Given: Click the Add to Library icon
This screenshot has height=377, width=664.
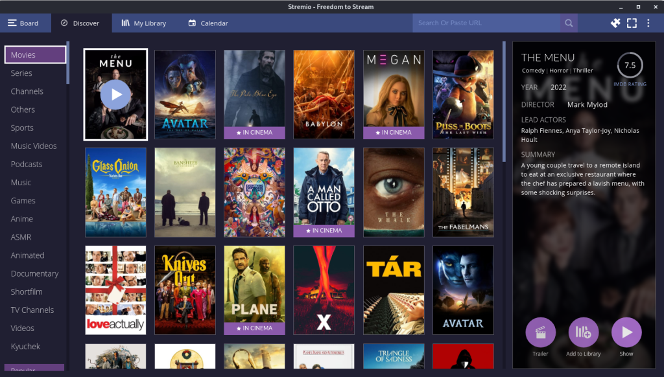Looking at the screenshot, I should coord(583,332).
